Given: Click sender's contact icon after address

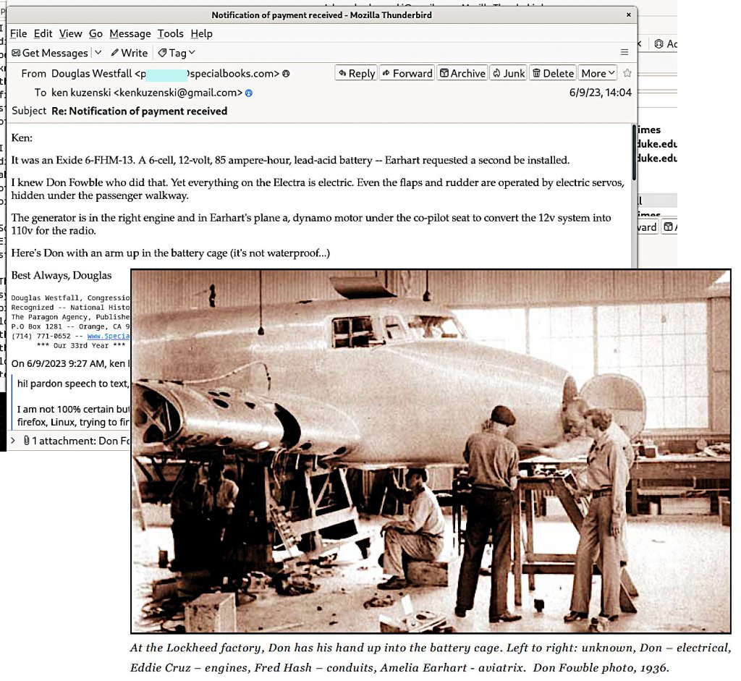Looking at the screenshot, I should 287,74.
